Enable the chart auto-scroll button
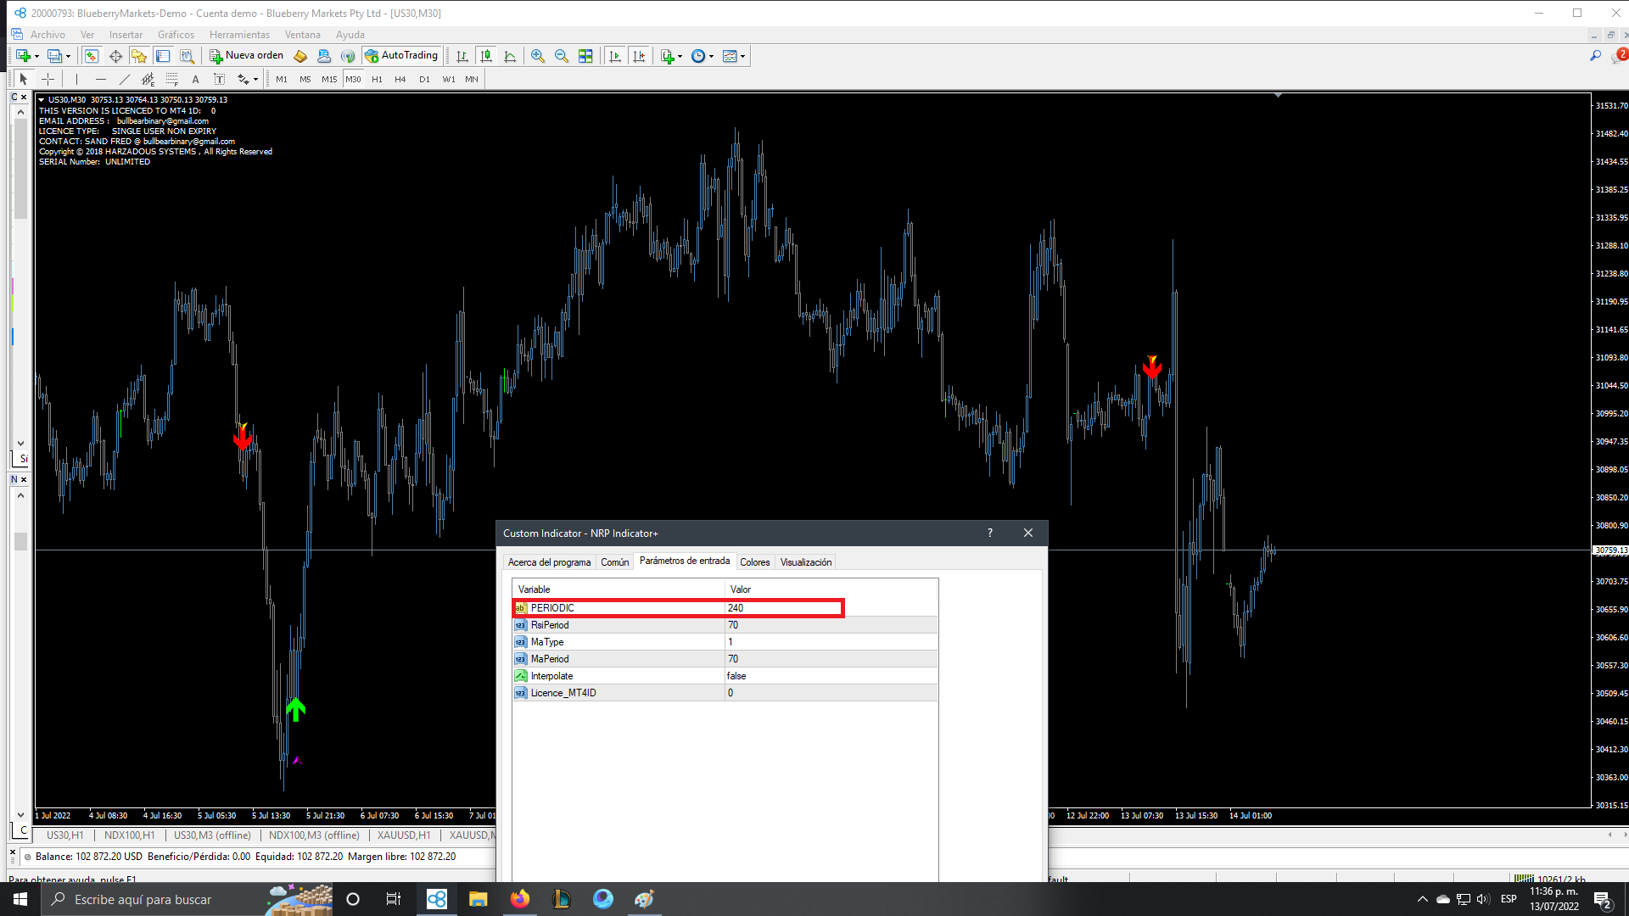Image resolution: width=1629 pixels, height=916 pixels. click(615, 56)
